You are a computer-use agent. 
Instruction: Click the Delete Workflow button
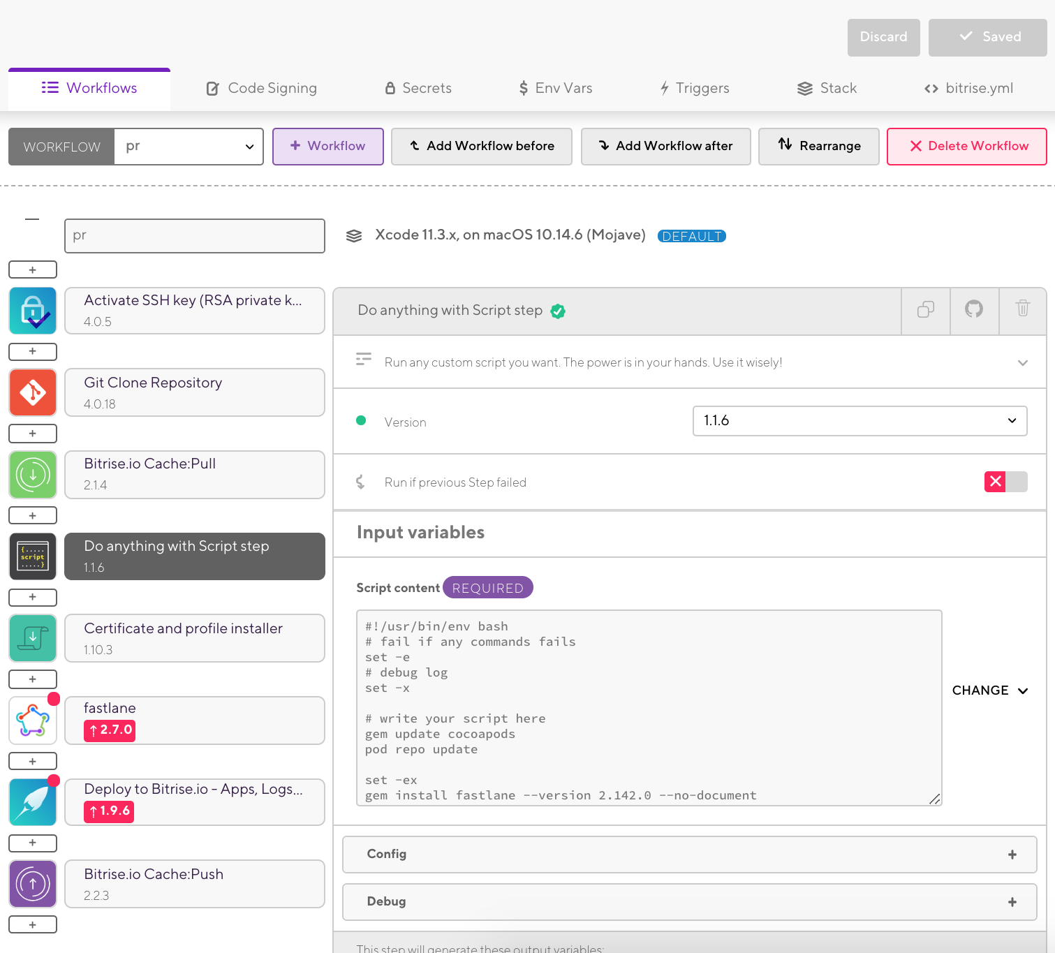[x=966, y=147]
